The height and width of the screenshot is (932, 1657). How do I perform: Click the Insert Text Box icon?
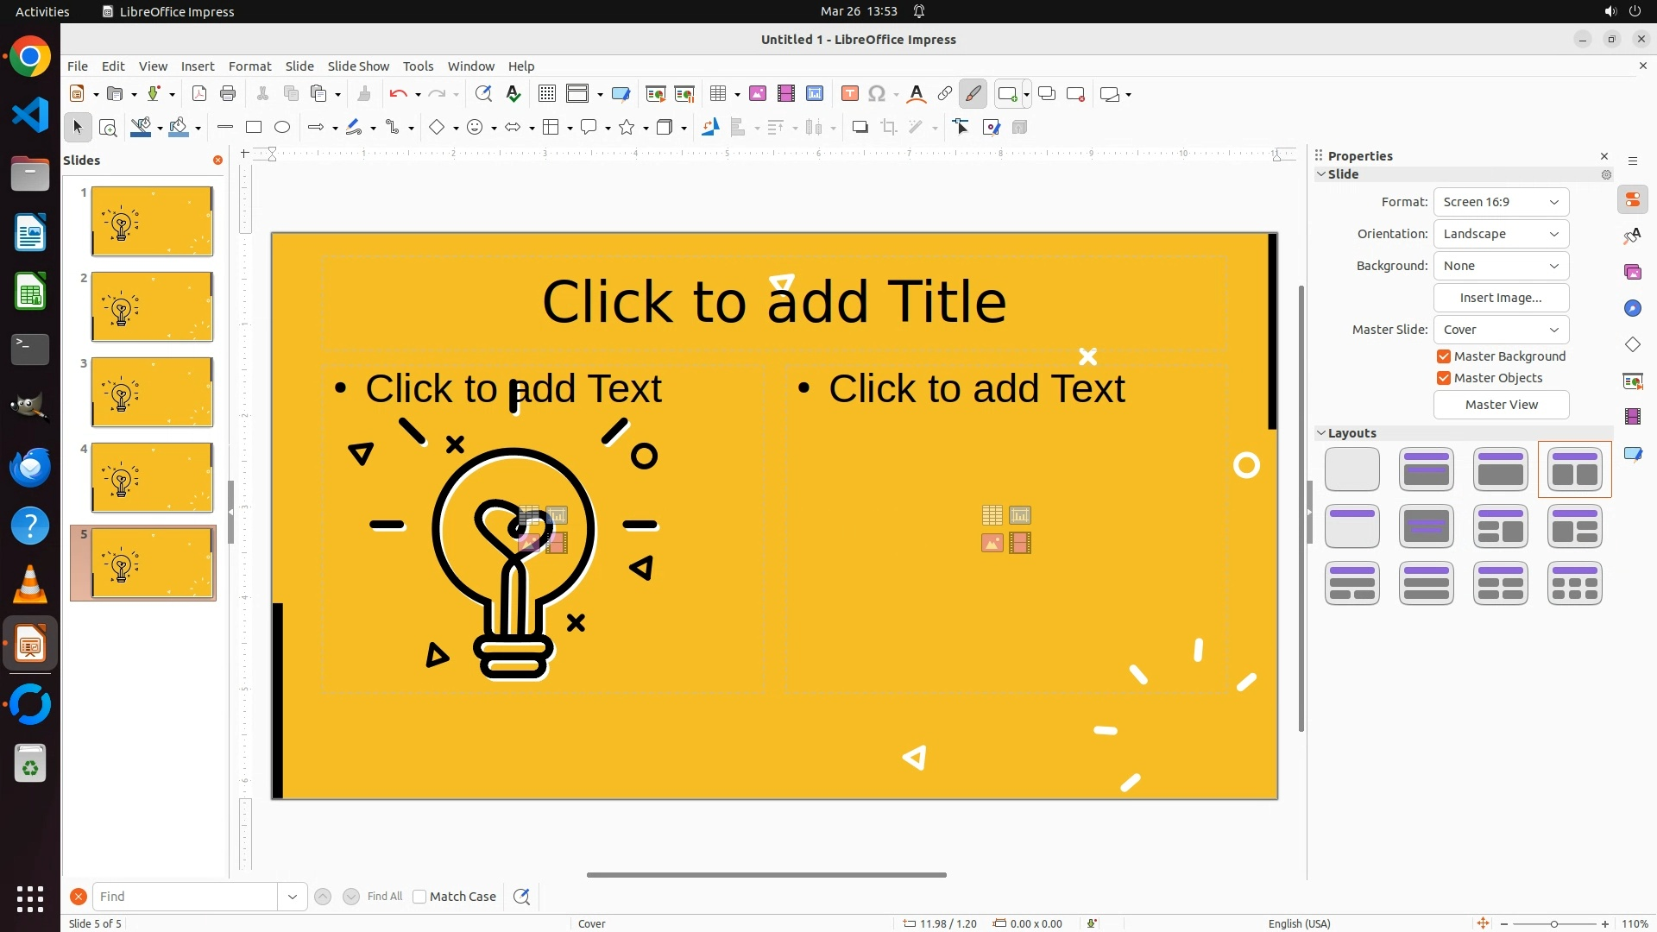(x=849, y=94)
